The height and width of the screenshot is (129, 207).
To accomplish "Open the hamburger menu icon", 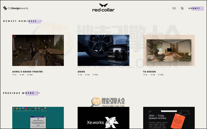I will (x=174, y=8).
